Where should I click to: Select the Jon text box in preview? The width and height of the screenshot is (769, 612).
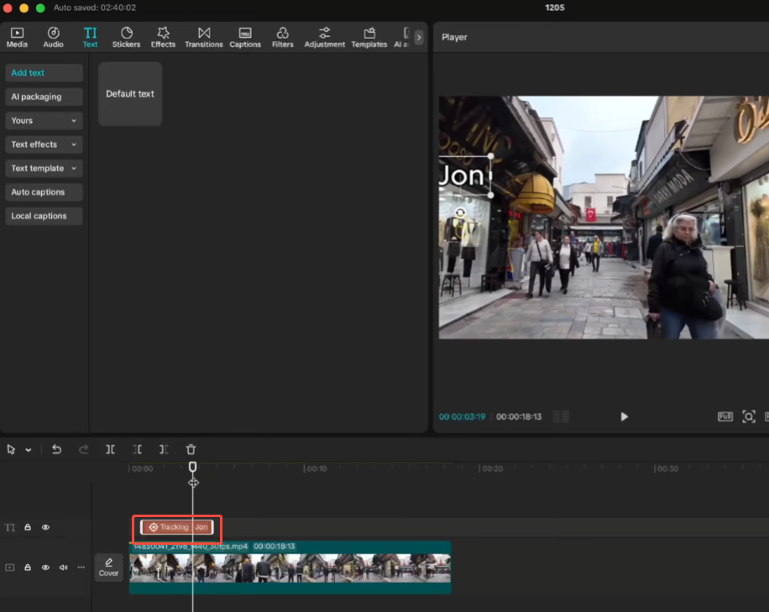(x=464, y=176)
